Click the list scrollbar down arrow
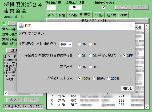 [x=147, y=107]
